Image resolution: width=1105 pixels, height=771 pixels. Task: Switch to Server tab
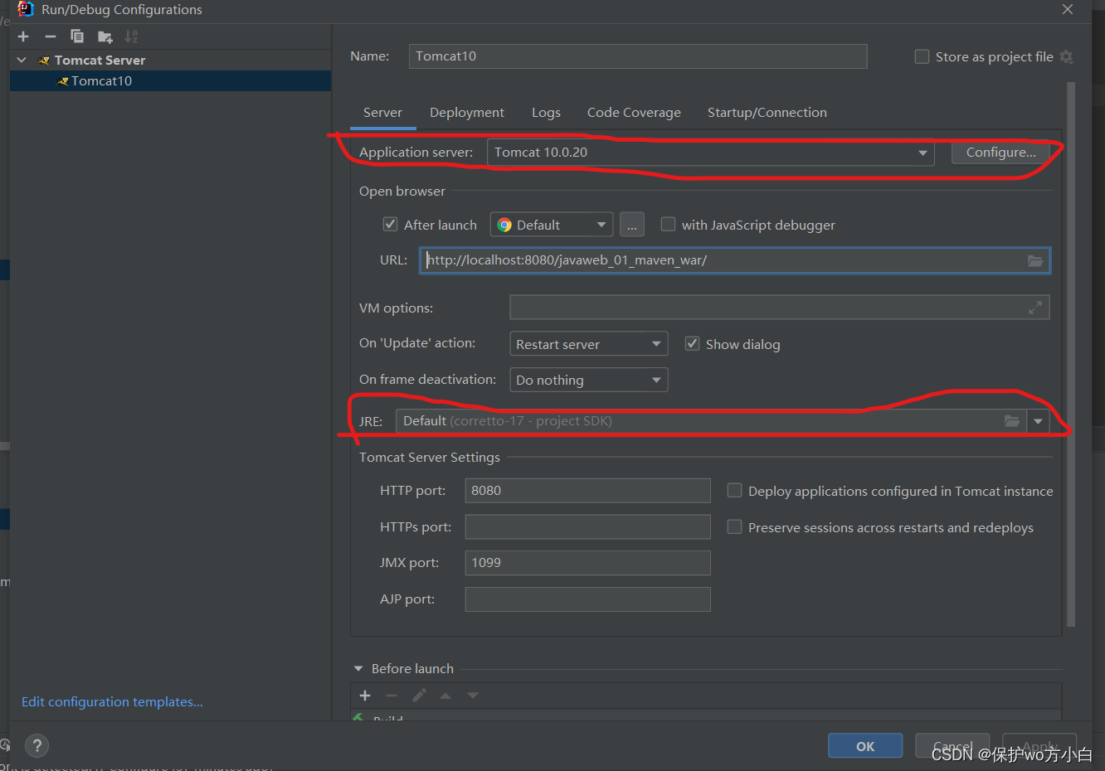tap(382, 113)
